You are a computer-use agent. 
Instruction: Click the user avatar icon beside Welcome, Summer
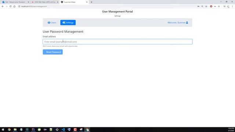point(187,23)
